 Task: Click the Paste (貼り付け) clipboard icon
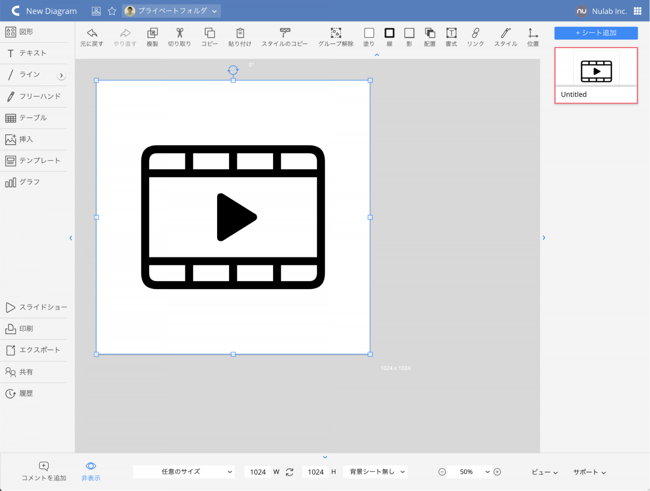click(240, 33)
